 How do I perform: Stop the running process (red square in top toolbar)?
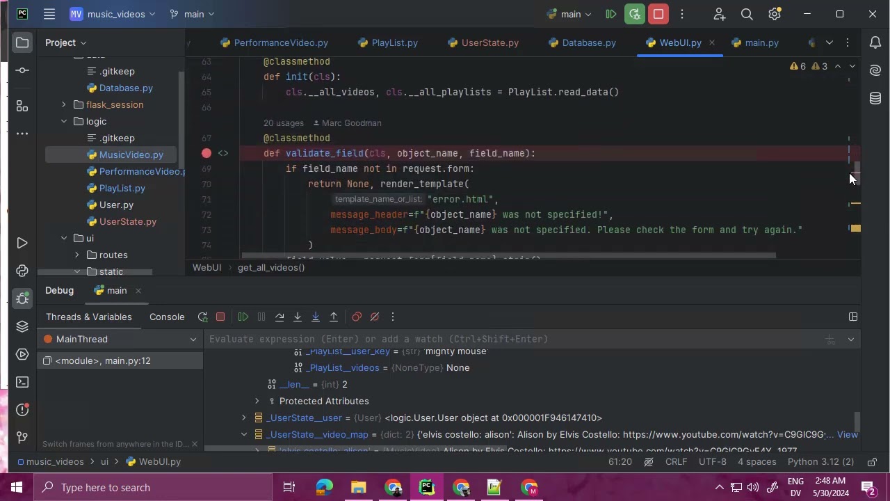pos(658,14)
